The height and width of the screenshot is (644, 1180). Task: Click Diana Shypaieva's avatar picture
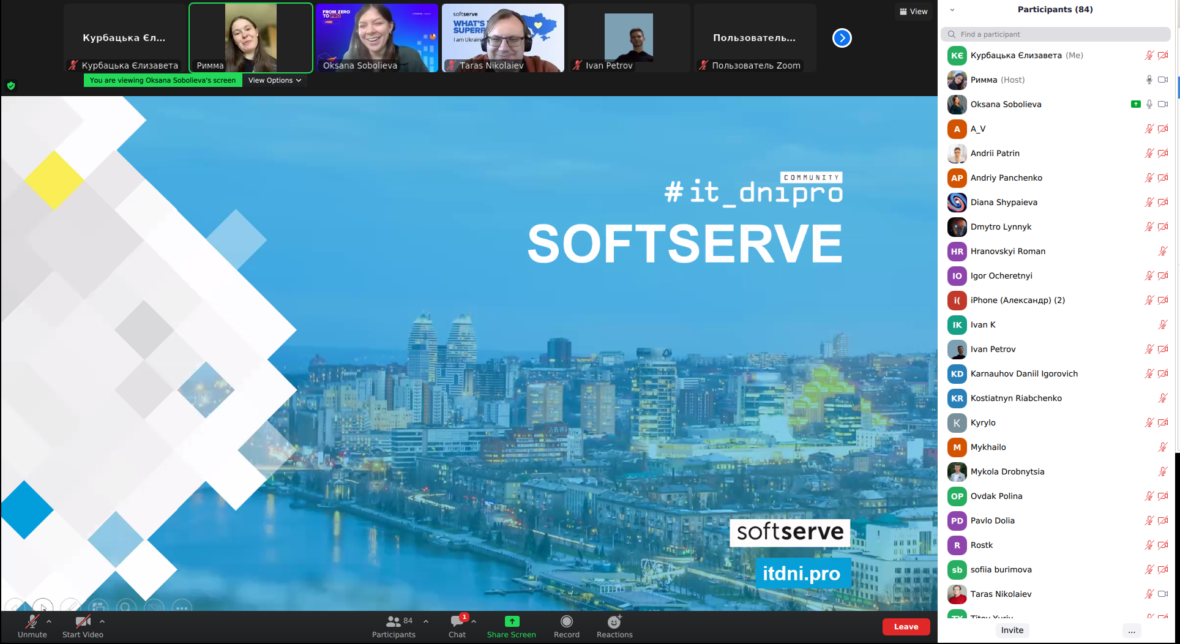tap(957, 202)
